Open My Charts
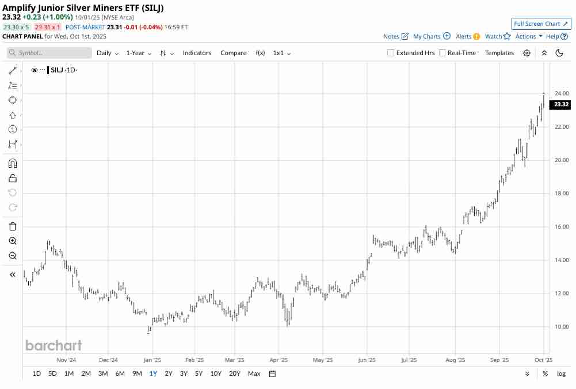The image size is (576, 389). [432, 36]
